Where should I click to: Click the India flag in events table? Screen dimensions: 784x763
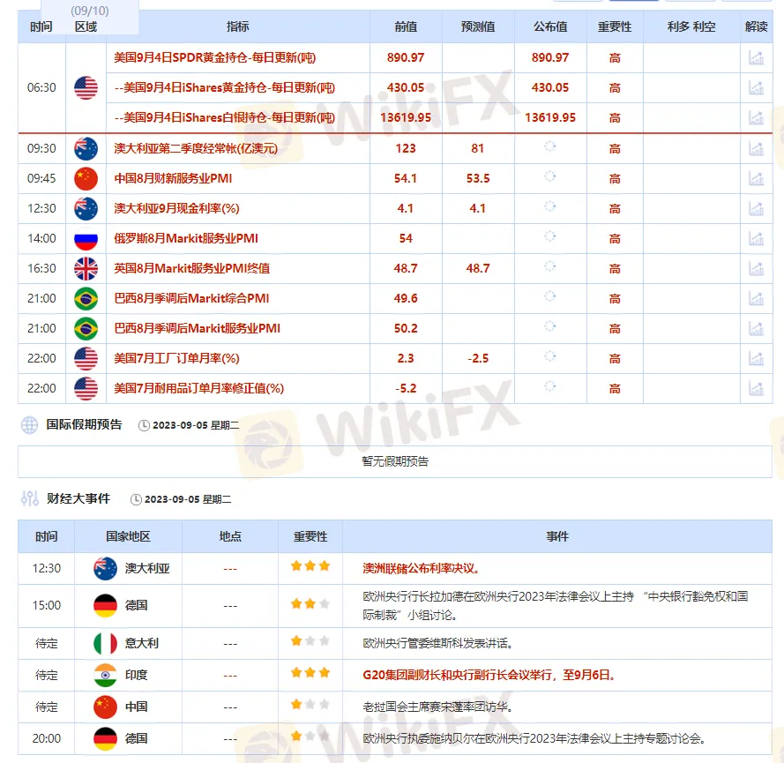coord(105,675)
